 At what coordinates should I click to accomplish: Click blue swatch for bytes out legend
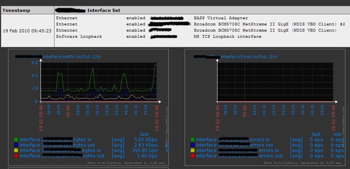tap(16, 145)
